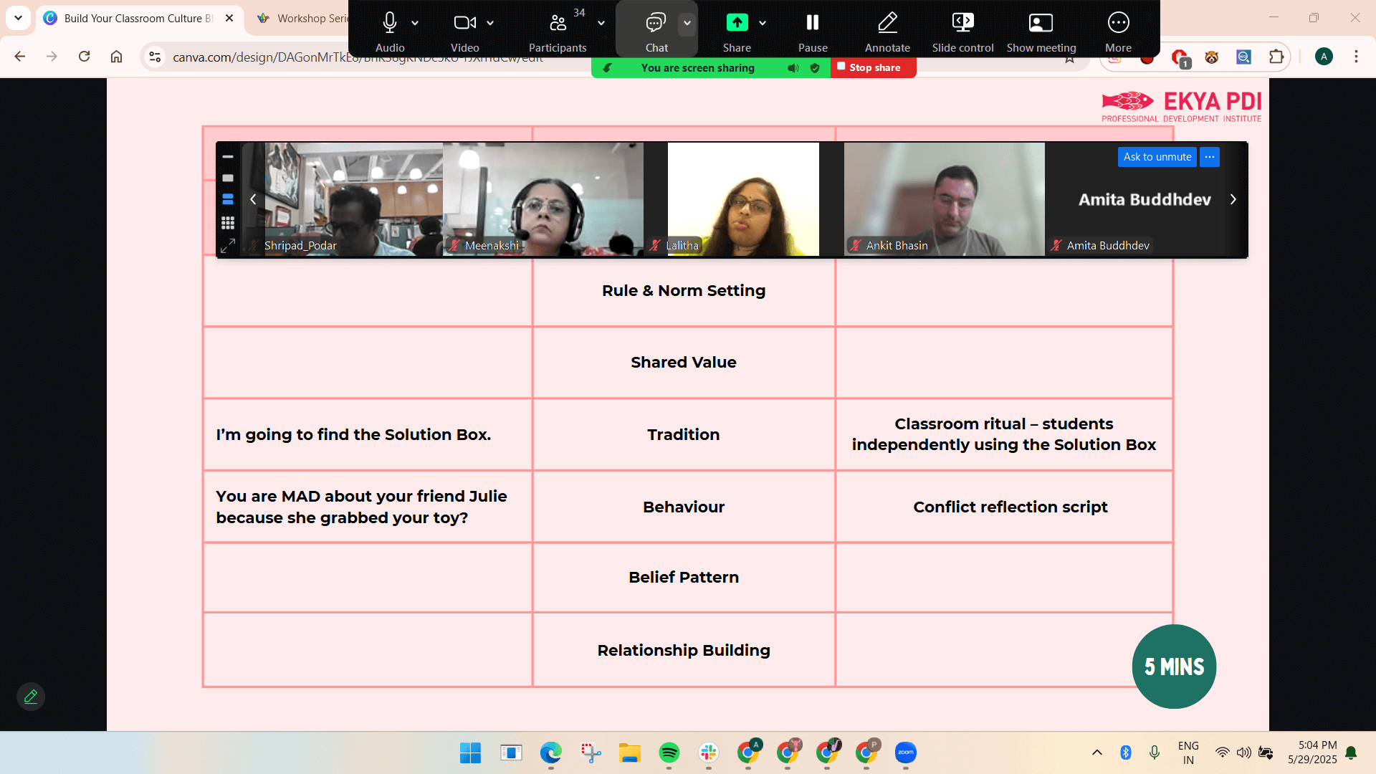1376x774 pixels.
Task: Open the Chrome three-dot menu
Action: click(1356, 57)
